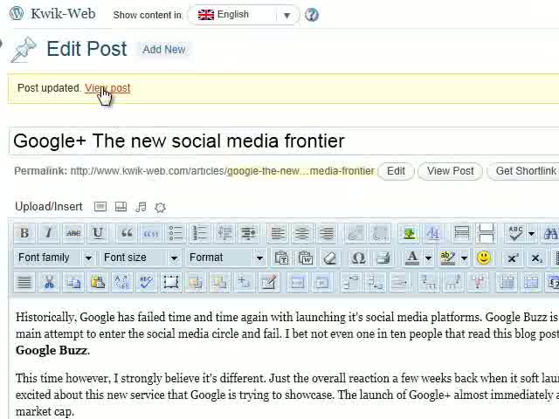This screenshot has height=419, width=559.
Task: Click the bold text 'Google Buzz'
Action: pos(52,351)
